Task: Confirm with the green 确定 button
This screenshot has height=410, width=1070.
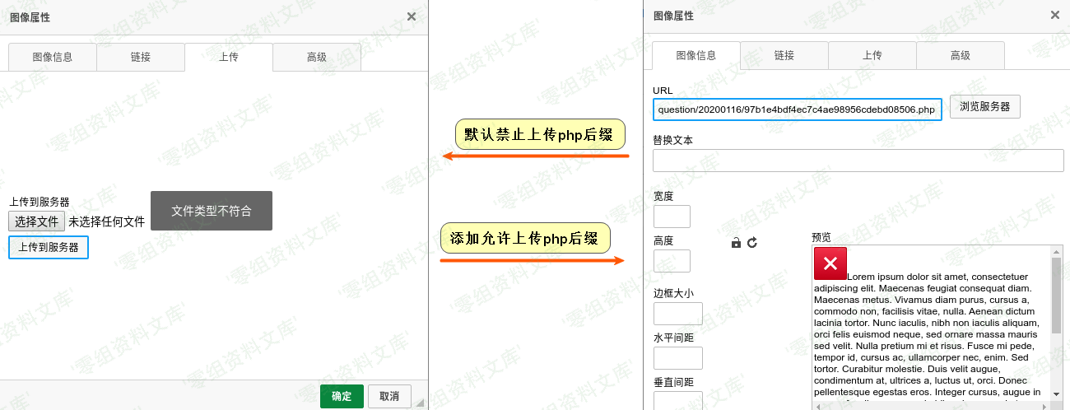Action: pos(342,396)
